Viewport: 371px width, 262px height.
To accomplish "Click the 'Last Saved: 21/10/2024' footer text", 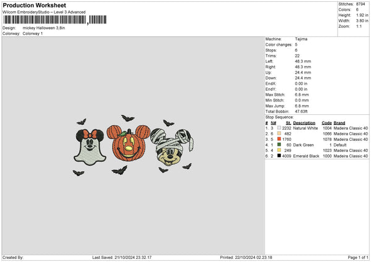I will click(122, 258).
